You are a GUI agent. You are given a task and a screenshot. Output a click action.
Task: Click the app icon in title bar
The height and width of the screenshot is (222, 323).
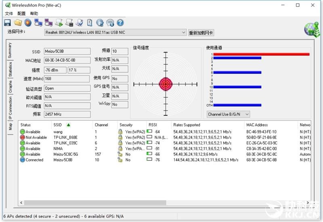coord(8,5)
